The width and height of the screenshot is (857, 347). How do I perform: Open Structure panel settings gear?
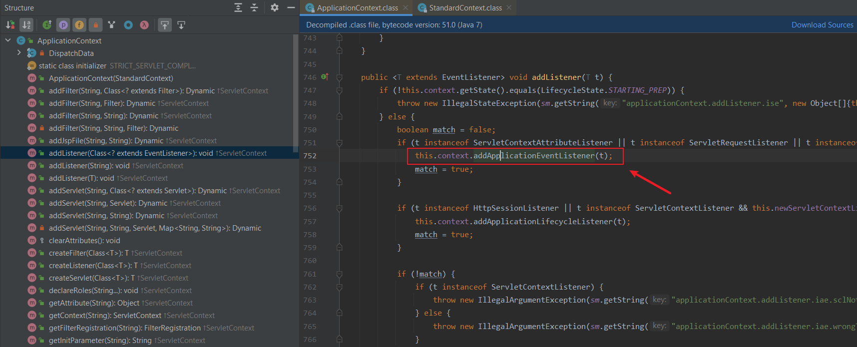coord(275,7)
